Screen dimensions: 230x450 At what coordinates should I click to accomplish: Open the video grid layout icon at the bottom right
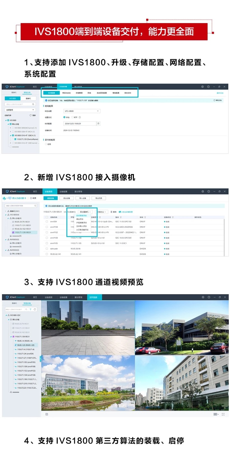point(215,414)
